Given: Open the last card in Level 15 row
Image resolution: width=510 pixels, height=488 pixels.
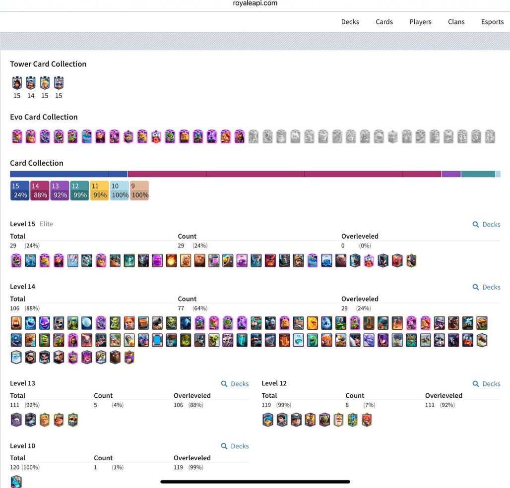Looking at the screenshot, I should (x=411, y=261).
